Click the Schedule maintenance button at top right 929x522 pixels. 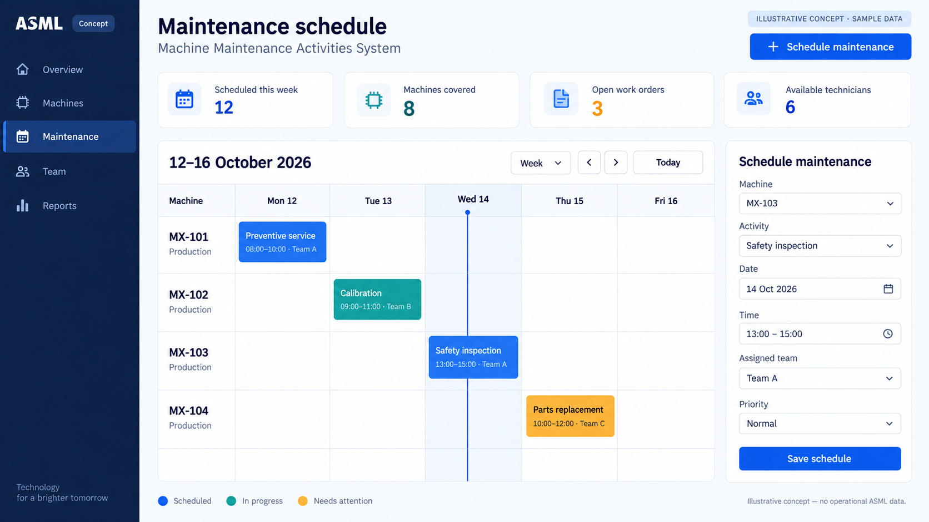830,47
